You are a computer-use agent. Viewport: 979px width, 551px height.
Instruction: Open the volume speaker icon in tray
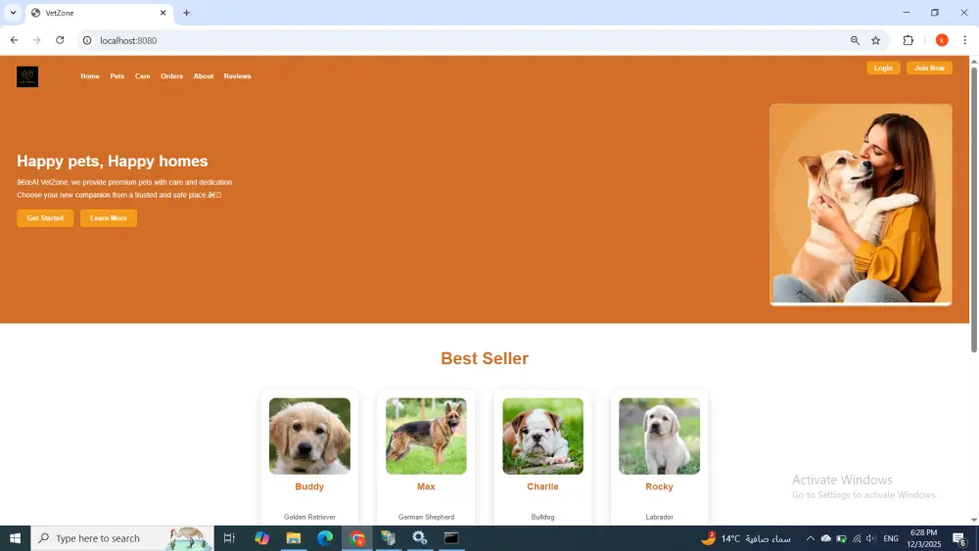(x=871, y=538)
